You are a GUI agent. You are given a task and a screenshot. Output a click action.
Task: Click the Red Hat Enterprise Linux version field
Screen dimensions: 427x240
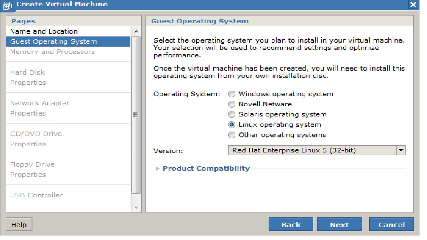tap(312, 150)
